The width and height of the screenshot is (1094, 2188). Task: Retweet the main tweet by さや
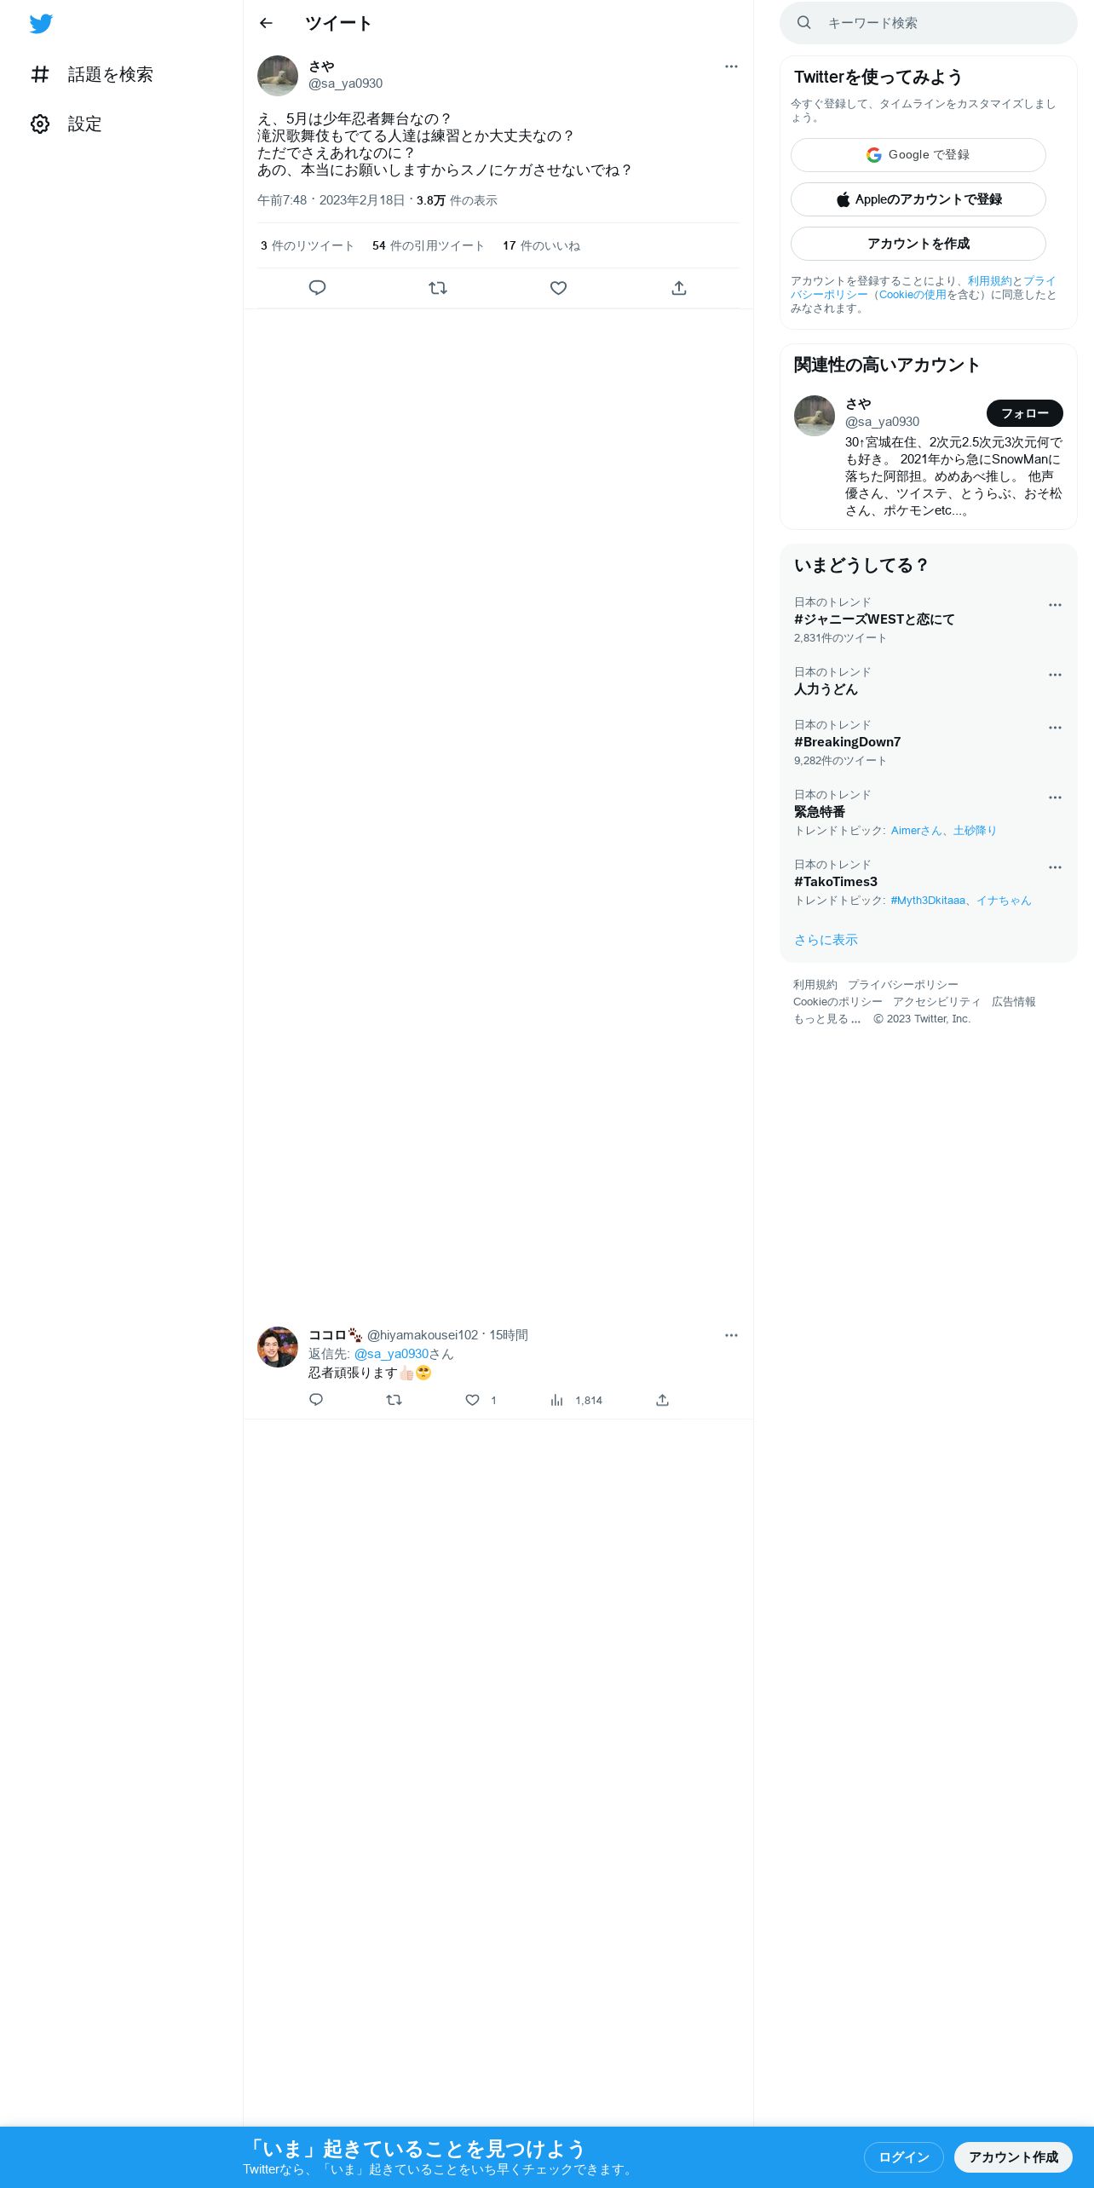(x=438, y=288)
